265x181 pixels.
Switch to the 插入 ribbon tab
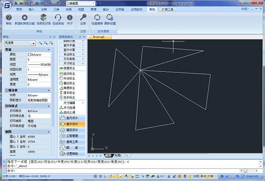click(32, 8)
